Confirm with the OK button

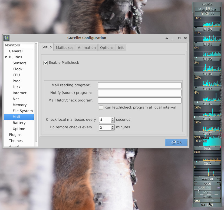[176, 142]
